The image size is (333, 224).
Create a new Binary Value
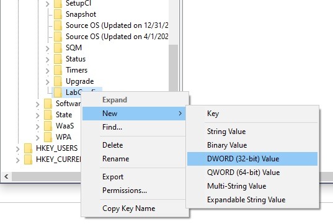[x=252, y=145]
